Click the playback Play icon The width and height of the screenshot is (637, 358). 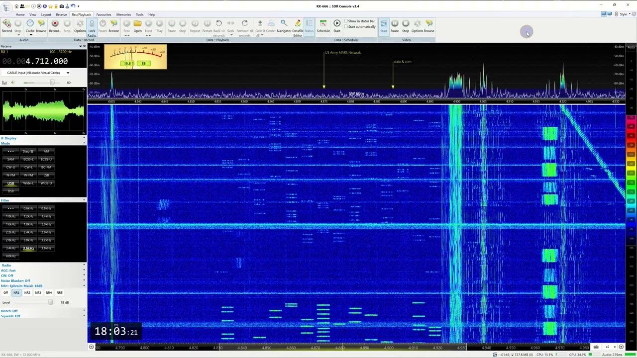159,25
